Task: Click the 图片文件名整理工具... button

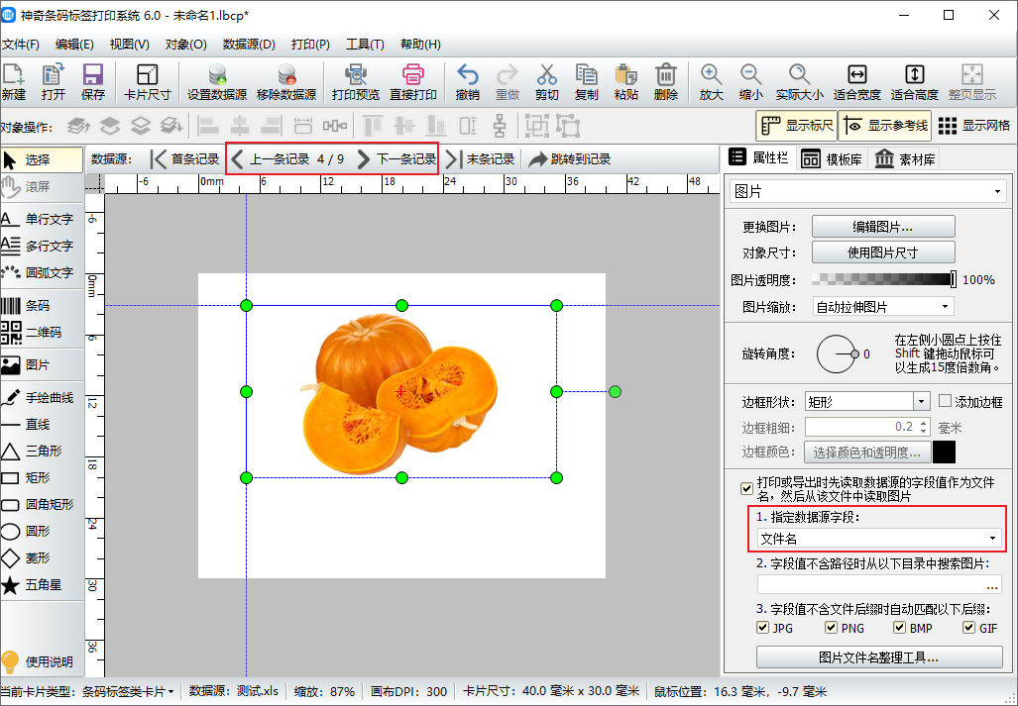Action: click(878, 656)
